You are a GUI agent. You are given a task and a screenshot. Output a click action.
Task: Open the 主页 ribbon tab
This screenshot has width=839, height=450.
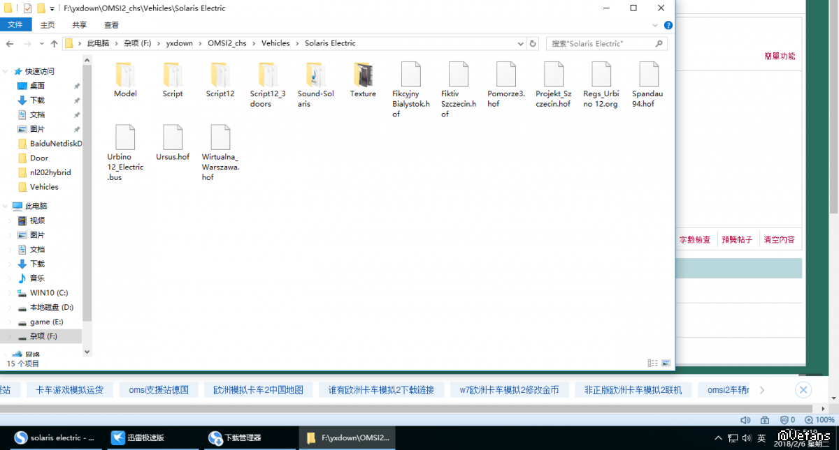click(x=48, y=25)
